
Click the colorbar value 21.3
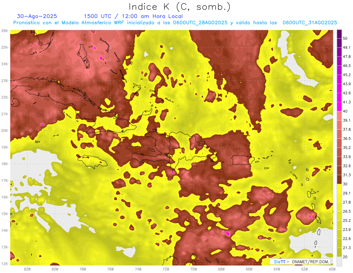[x=347, y=248]
